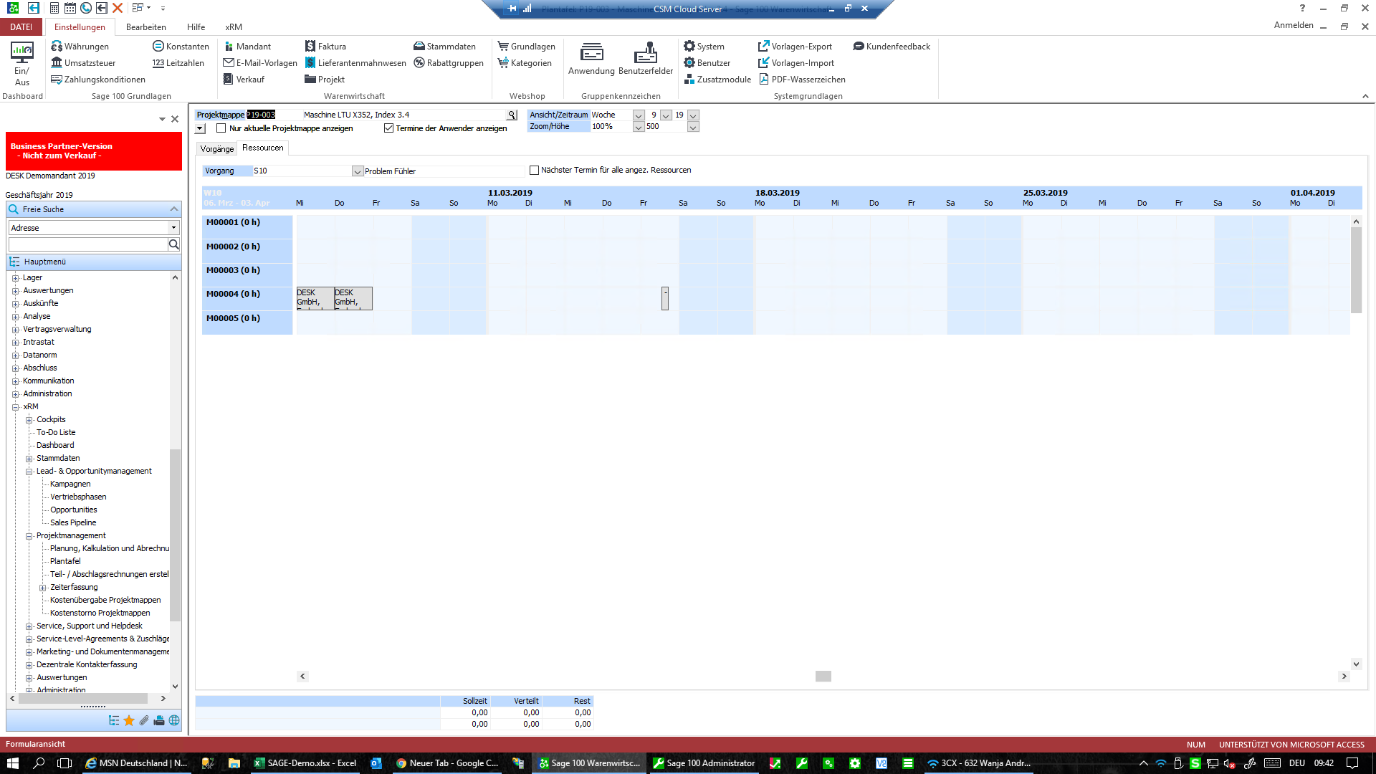Open the DATEI menu
The width and height of the screenshot is (1376, 774).
(x=21, y=27)
